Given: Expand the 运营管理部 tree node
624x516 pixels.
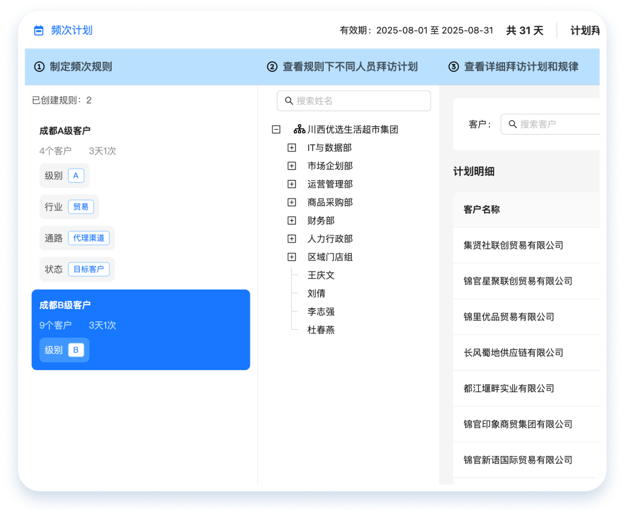Looking at the screenshot, I should click(292, 184).
